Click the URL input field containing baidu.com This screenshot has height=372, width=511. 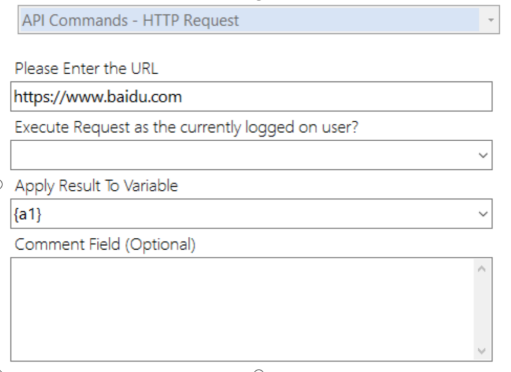tap(251, 97)
